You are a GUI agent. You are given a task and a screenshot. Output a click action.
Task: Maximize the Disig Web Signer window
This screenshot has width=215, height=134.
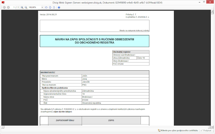pyautogui.click(x=204, y=2)
